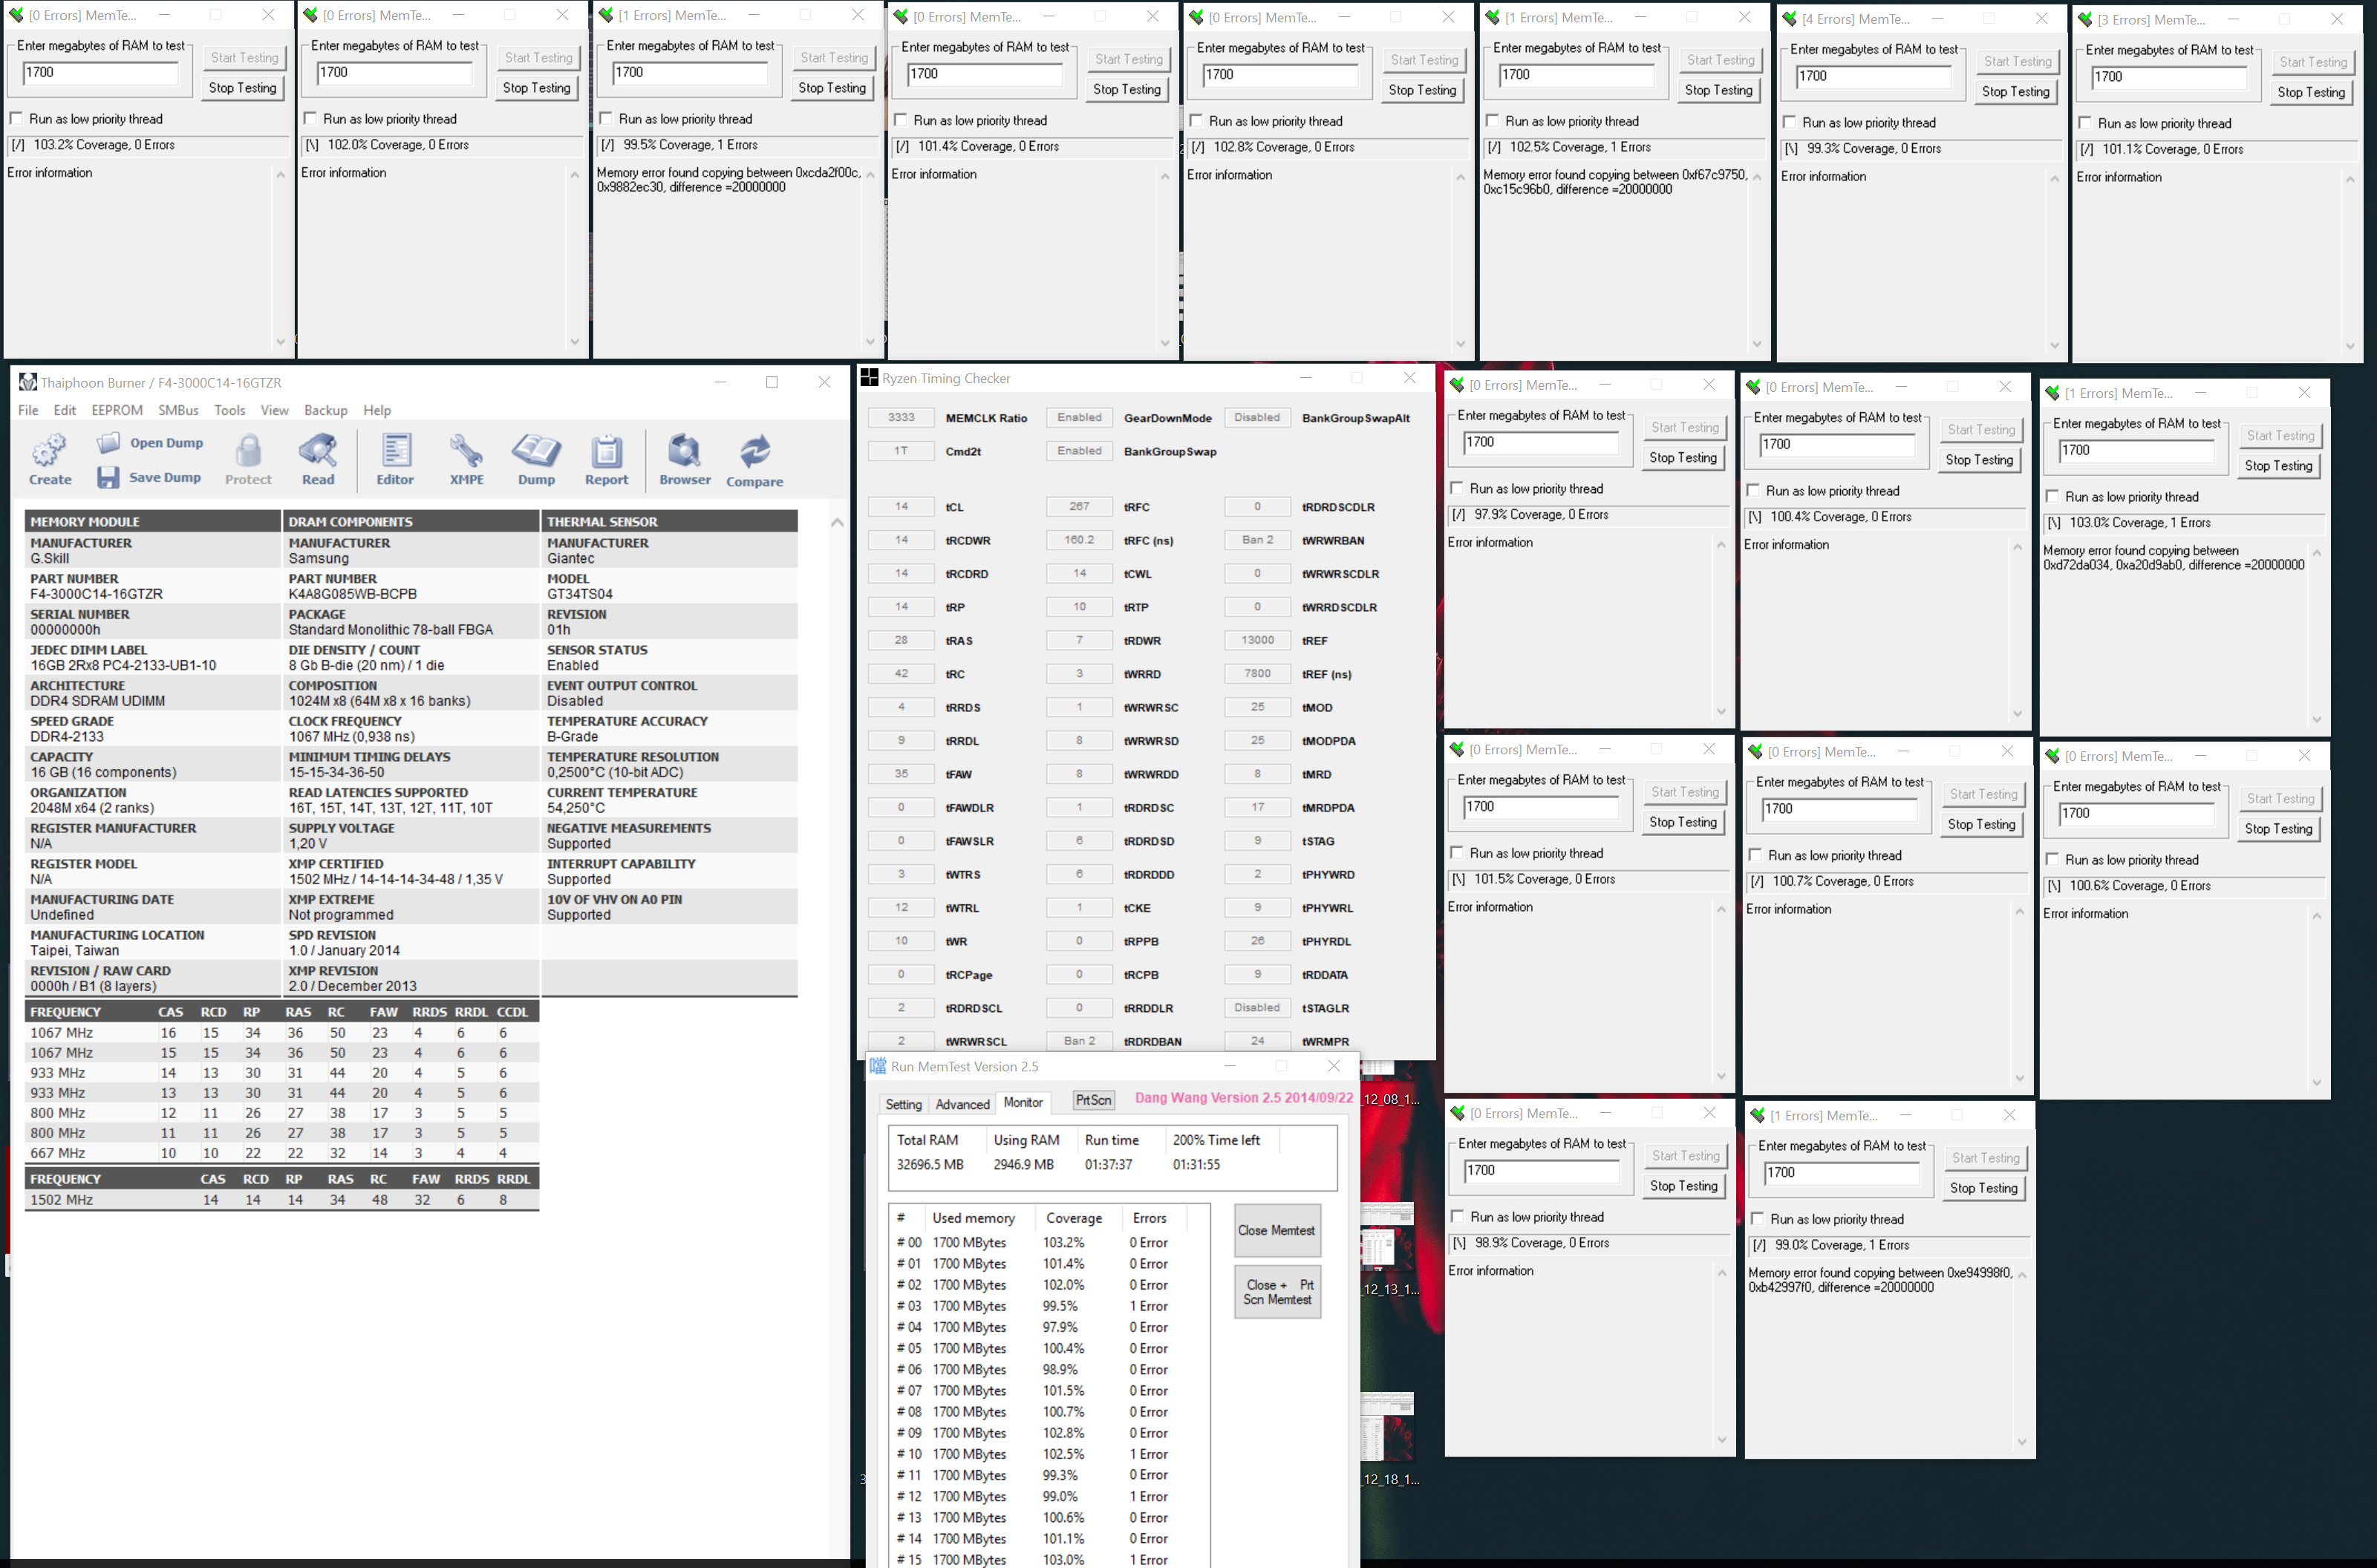
Task: Enable low priority thread in top-left MemTest
Action: (x=16, y=119)
